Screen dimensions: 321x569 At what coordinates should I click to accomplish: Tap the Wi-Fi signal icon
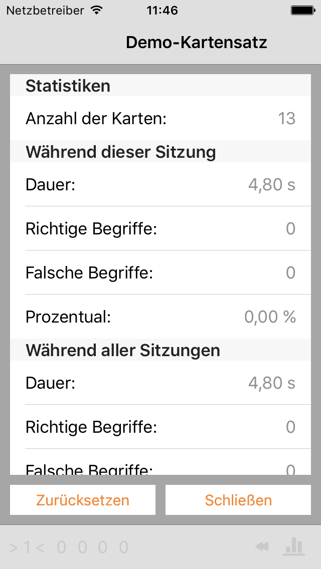pos(96,10)
